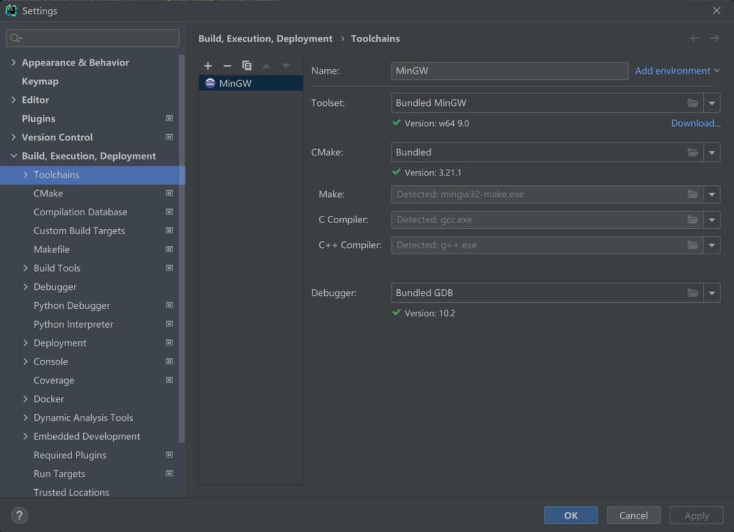
Task: Browse folder for Debugger path
Action: coord(692,293)
